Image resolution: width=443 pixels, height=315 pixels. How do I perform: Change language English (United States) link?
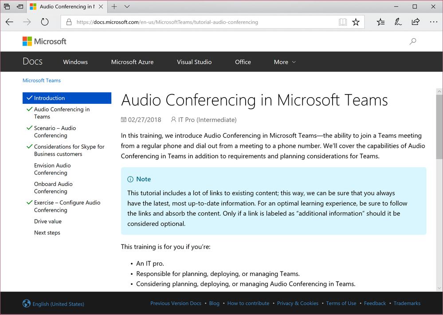click(58, 304)
